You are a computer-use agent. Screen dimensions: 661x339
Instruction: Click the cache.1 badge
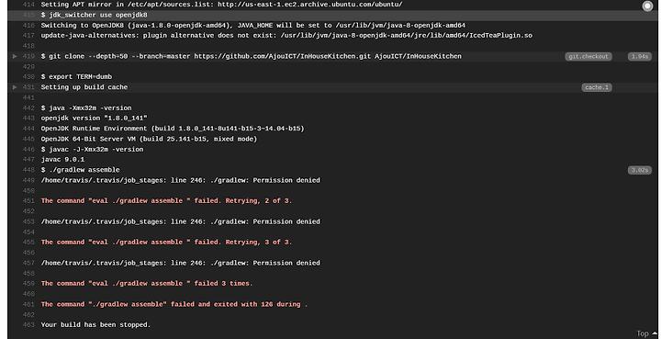(x=597, y=87)
